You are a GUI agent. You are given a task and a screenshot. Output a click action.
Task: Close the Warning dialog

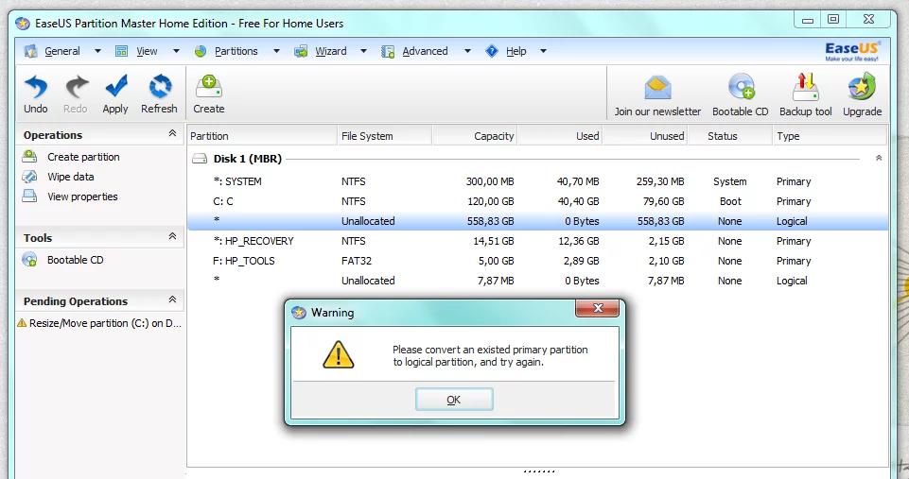click(598, 308)
